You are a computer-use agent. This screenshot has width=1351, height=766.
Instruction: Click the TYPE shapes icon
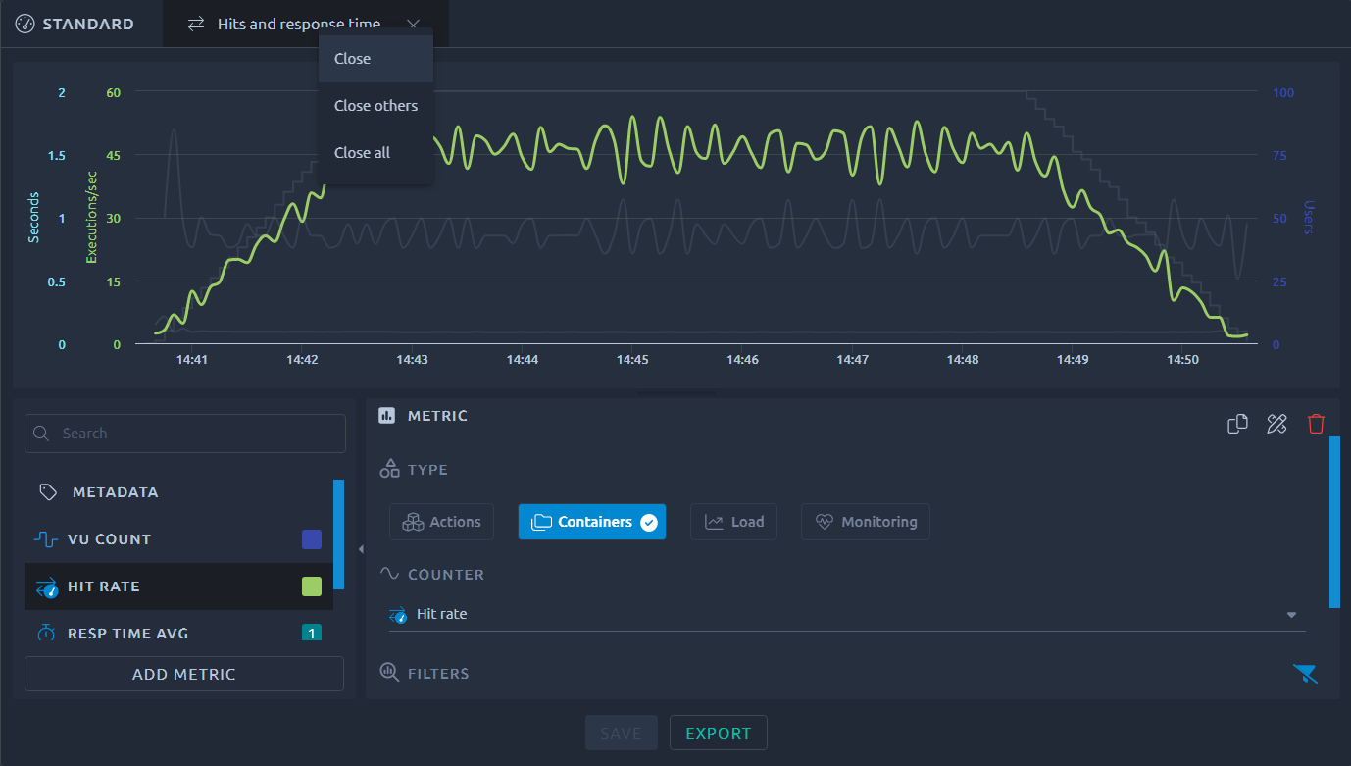point(390,469)
